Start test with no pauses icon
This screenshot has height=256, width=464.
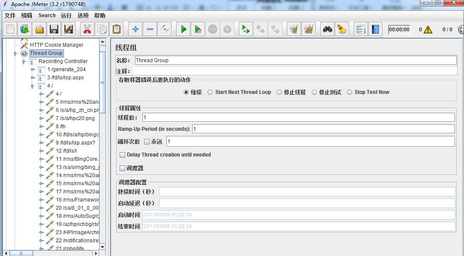click(198, 29)
